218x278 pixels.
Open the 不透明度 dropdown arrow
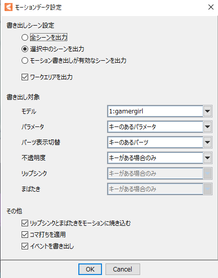[x=207, y=158]
